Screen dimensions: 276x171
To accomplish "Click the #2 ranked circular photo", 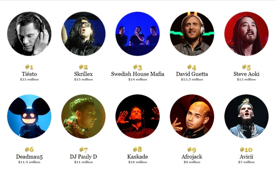I will tap(83, 34).
